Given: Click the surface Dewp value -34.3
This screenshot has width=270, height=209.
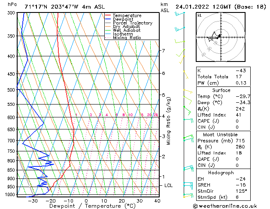Looking at the screenshot, I should (243, 103).
